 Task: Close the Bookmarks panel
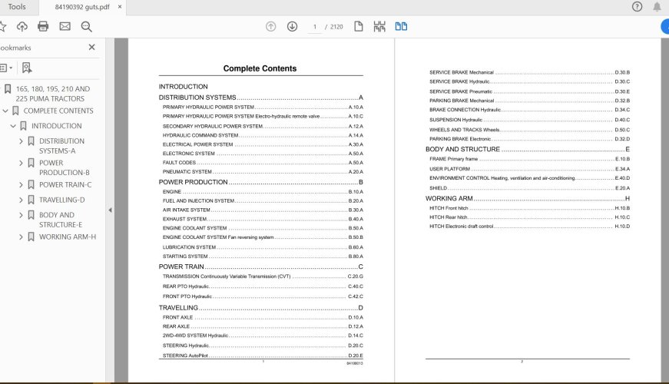tap(91, 48)
